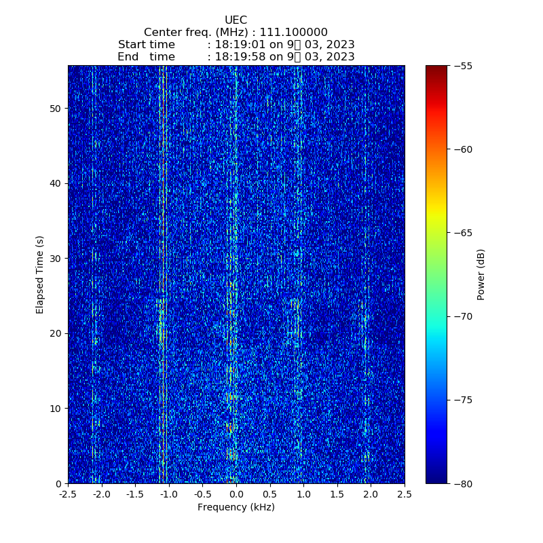Click the UEC title text
Image resolution: width=543 pixels, height=543 pixels.
click(x=236, y=20)
